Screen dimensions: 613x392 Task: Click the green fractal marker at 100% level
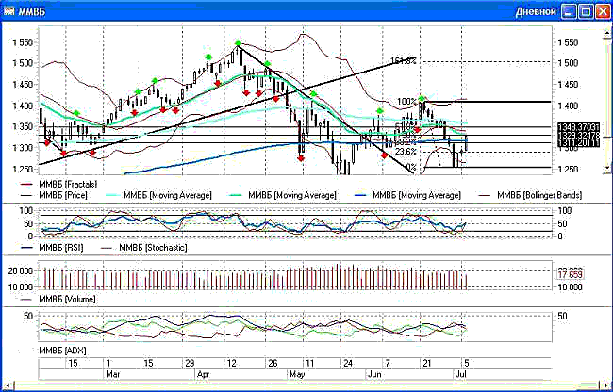click(x=422, y=98)
